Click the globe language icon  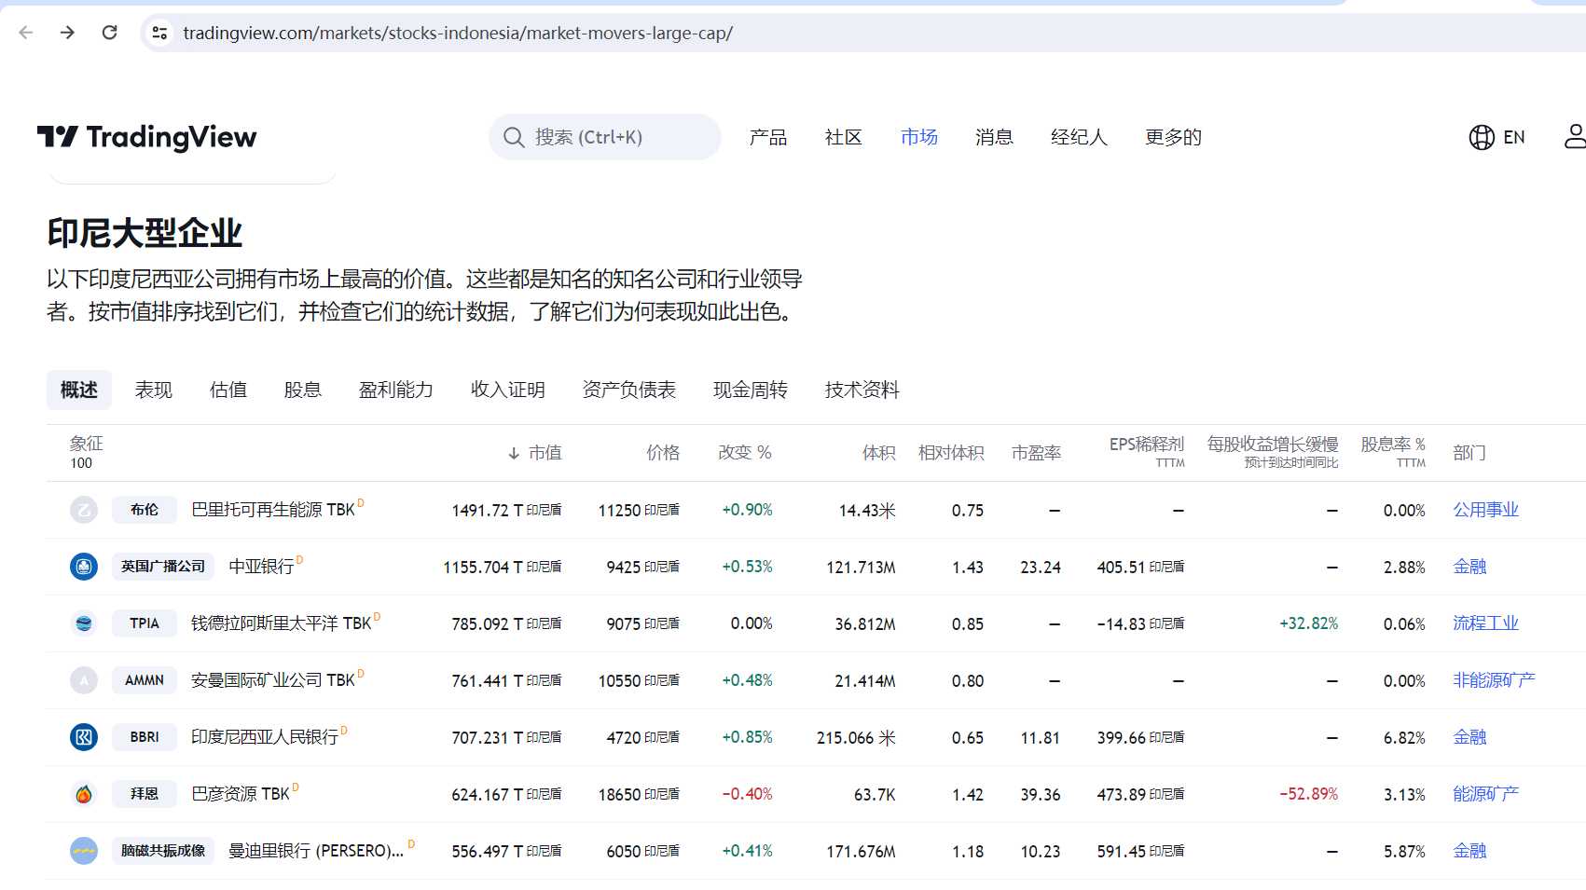click(x=1482, y=137)
